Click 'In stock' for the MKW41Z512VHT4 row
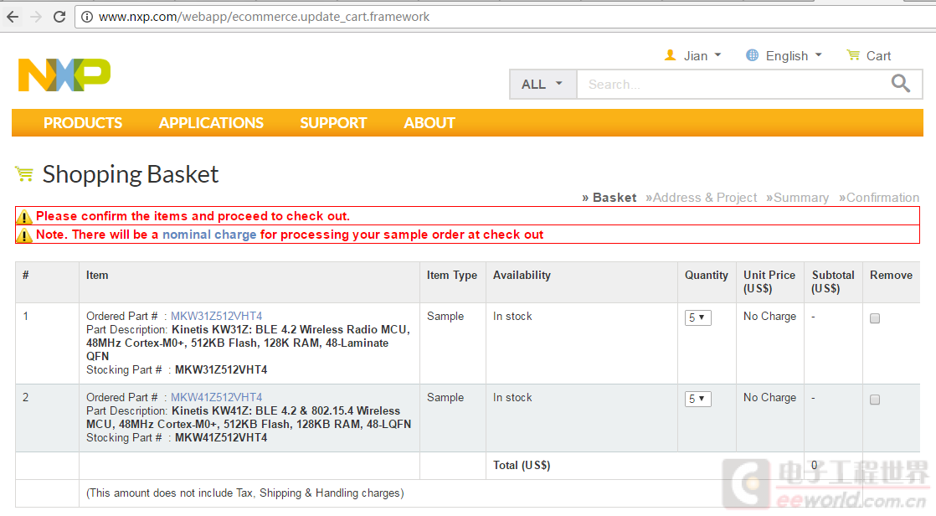Screen dimensions: 936x516 click(512, 397)
